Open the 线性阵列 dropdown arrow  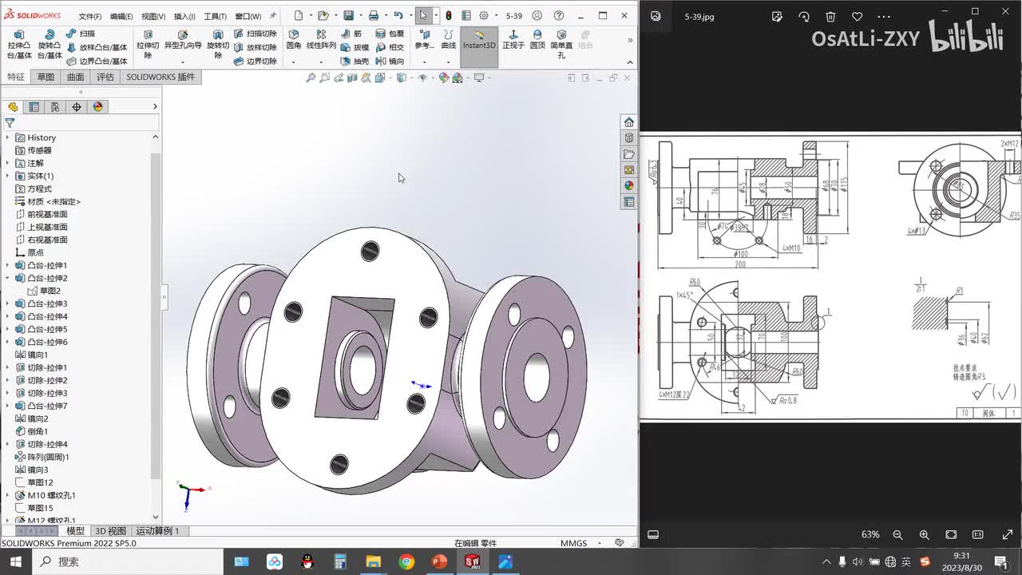point(321,61)
